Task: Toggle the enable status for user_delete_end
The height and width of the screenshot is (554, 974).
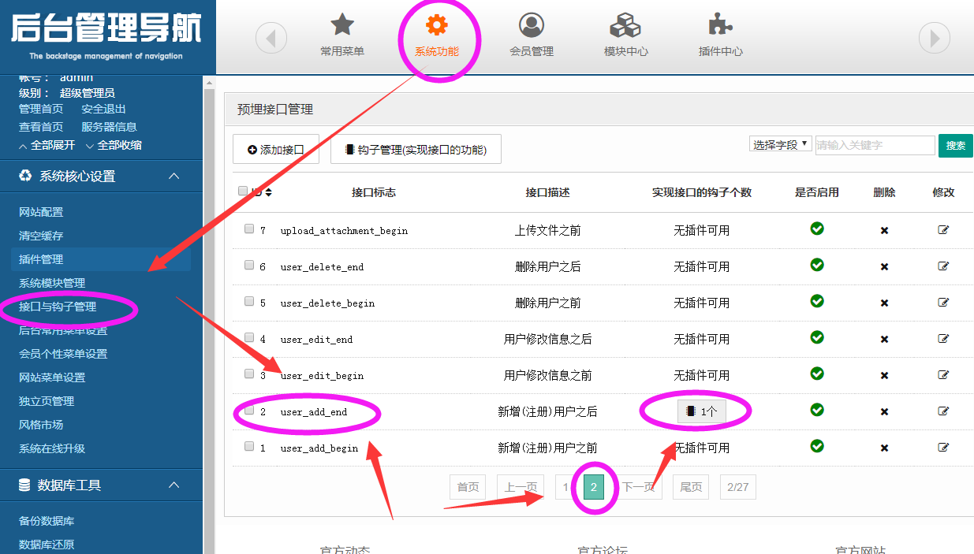Action: [x=817, y=266]
